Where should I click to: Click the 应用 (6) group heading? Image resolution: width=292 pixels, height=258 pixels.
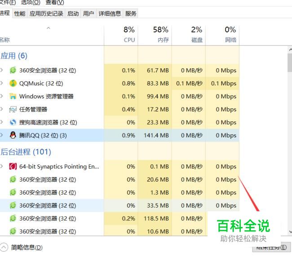coord(14,56)
